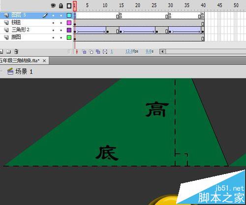The image size is (246, 205).
Task: Click purple outline color swatch of 三角形2 layer
Action: (x=69, y=30)
